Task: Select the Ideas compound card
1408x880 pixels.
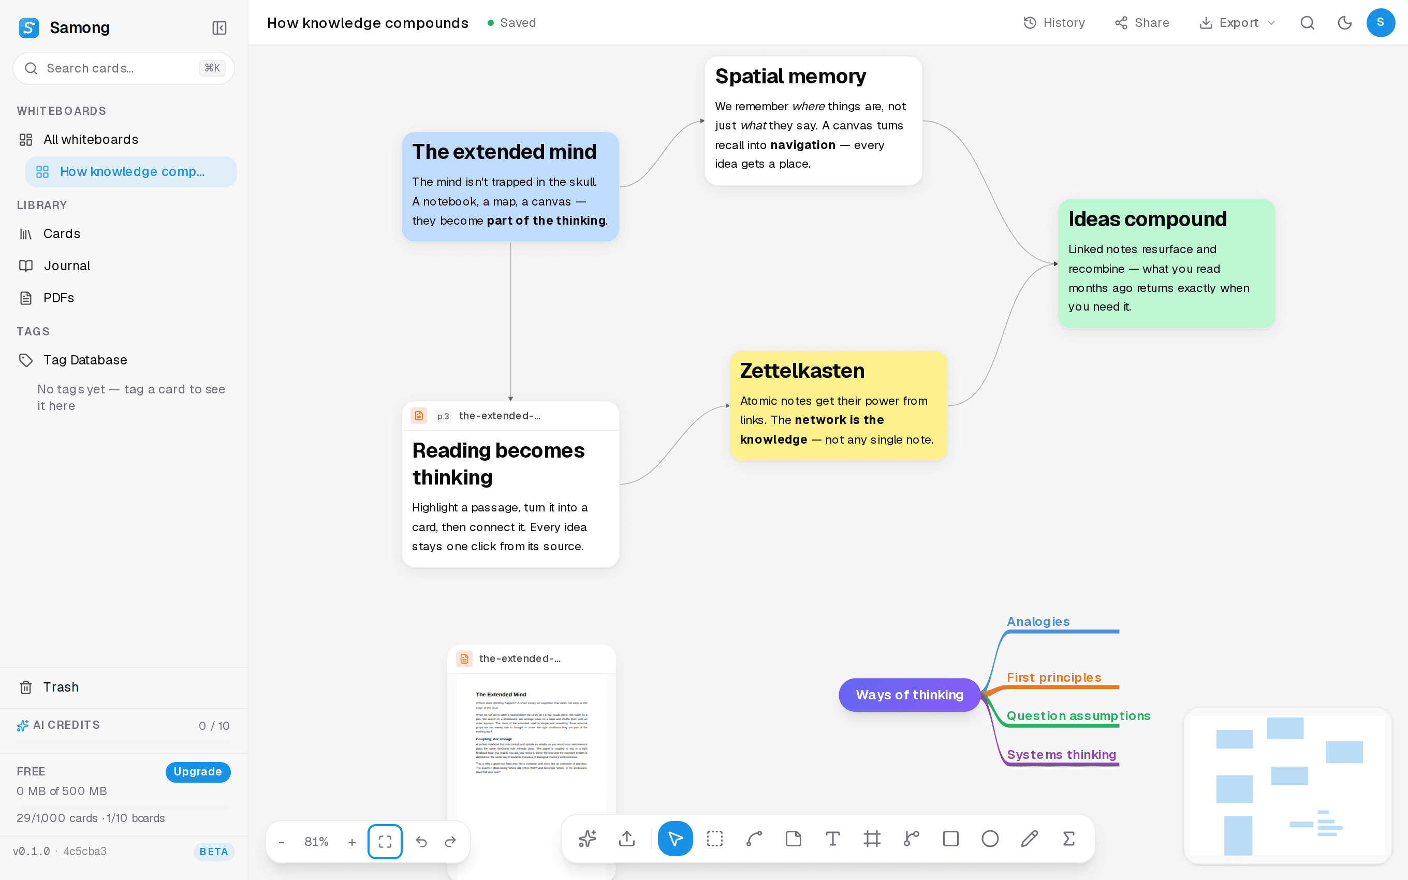Action: click(x=1167, y=263)
